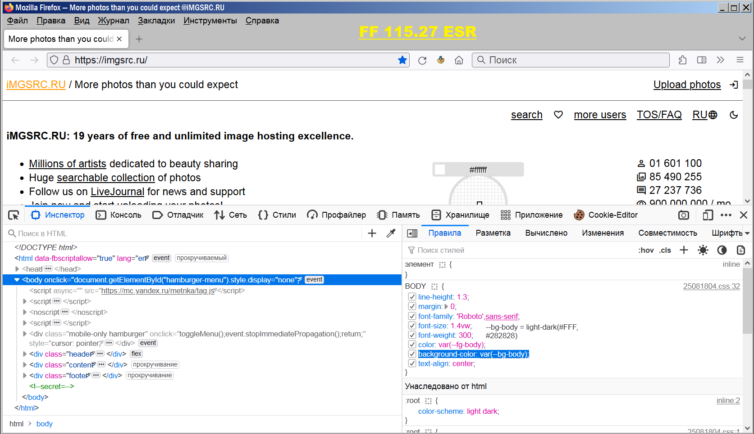Open DevTools options three-dot menu

click(x=726, y=215)
